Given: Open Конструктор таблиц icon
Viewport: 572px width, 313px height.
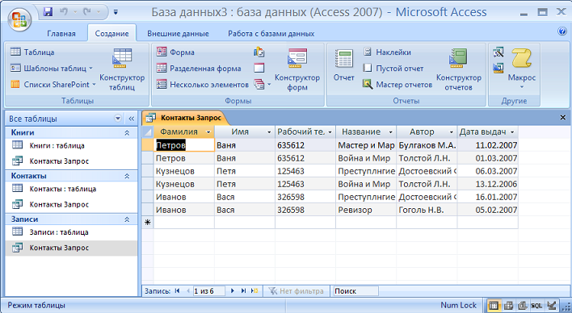Looking at the screenshot, I should (122, 58).
